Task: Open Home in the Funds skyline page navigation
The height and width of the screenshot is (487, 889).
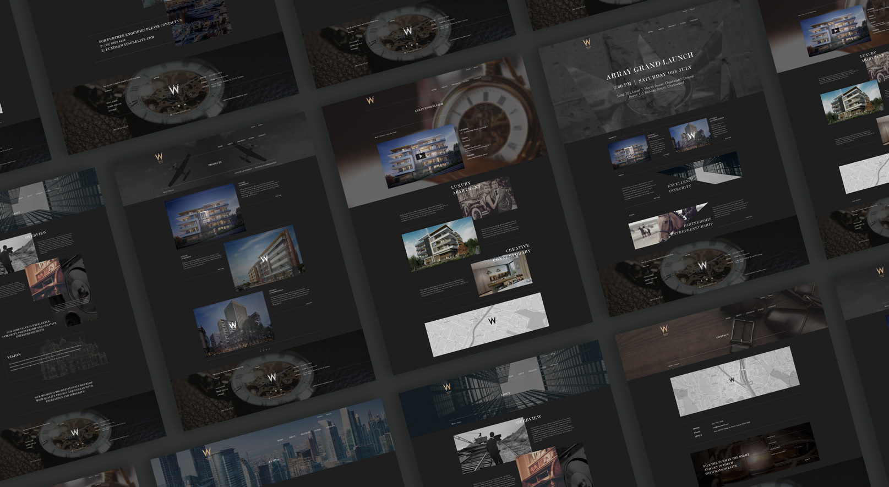Action: [280, 440]
